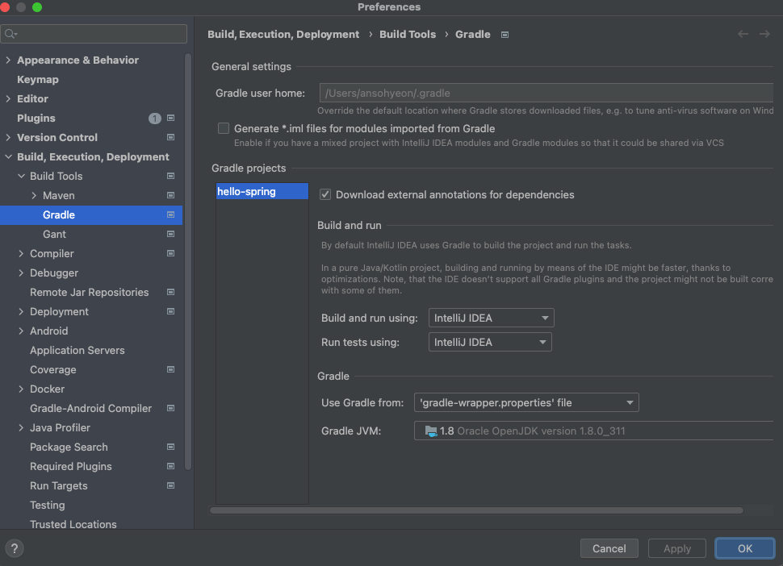
Task: Click the project-level icon beside Gradle-Android Compiler
Action: click(x=171, y=409)
